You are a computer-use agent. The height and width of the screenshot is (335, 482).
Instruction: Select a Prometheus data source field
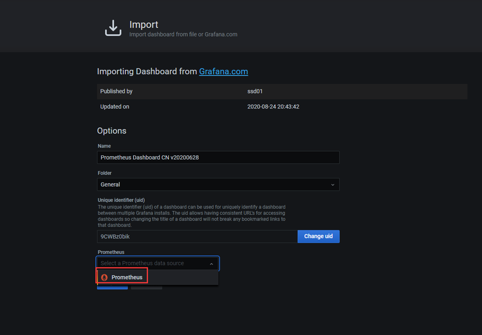[158, 263]
